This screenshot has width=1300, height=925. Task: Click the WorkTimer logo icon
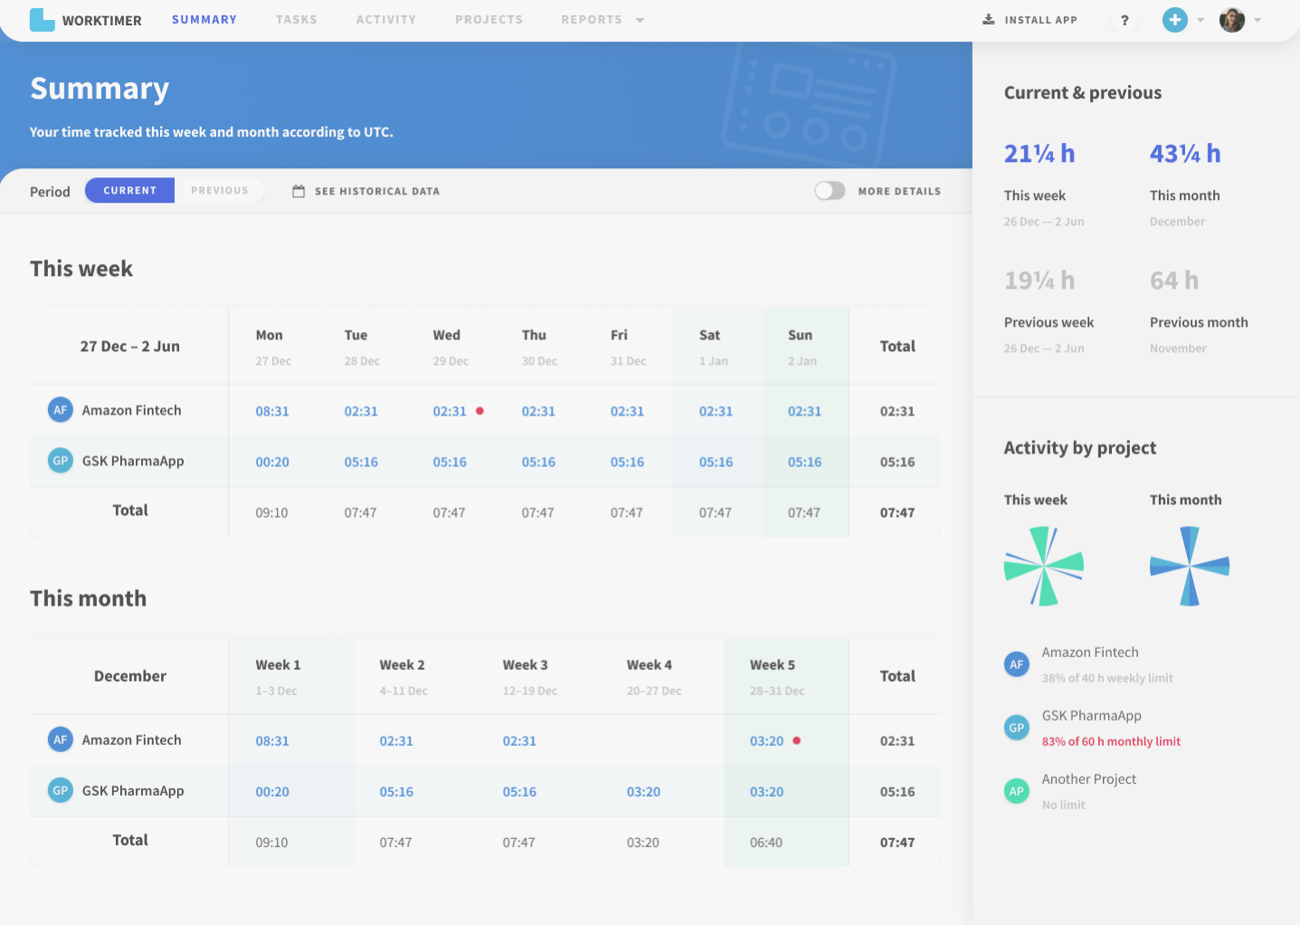click(42, 20)
